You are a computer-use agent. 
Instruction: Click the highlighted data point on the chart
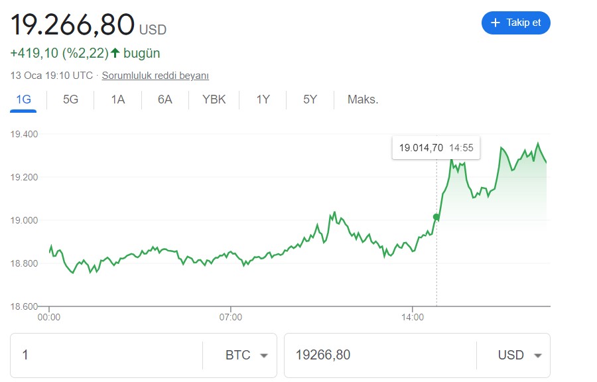436,216
